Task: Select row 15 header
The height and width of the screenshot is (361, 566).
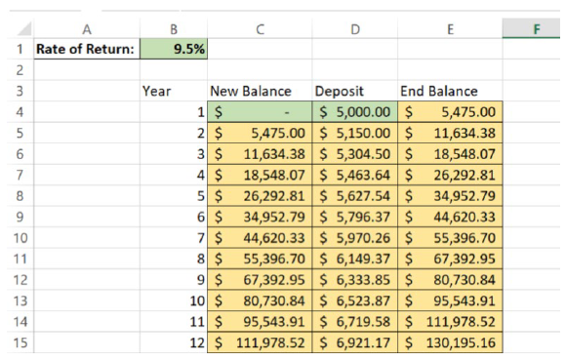Action: 20,342
